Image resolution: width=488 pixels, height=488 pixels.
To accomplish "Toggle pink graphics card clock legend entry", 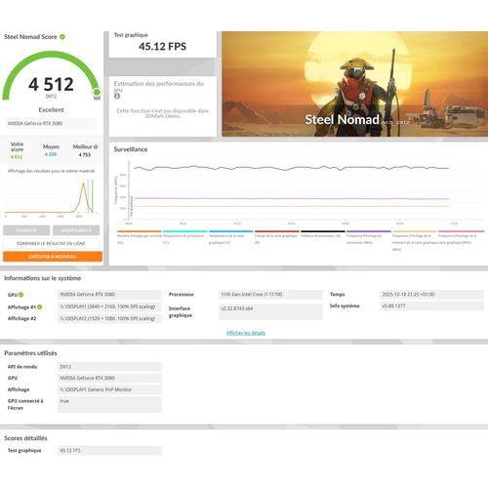I will (x=461, y=237).
